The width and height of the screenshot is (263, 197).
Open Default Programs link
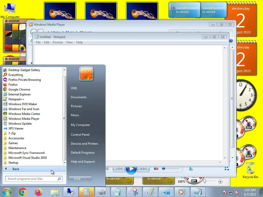click(82, 153)
